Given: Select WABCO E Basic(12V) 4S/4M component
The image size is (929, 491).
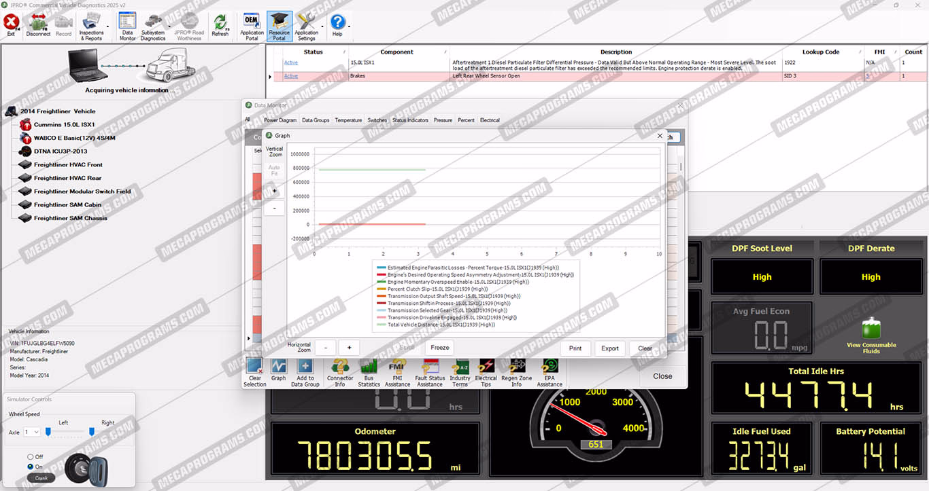Looking at the screenshot, I should click(74, 138).
